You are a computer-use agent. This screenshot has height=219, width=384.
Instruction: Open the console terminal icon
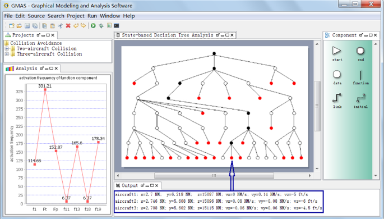click(117, 25)
